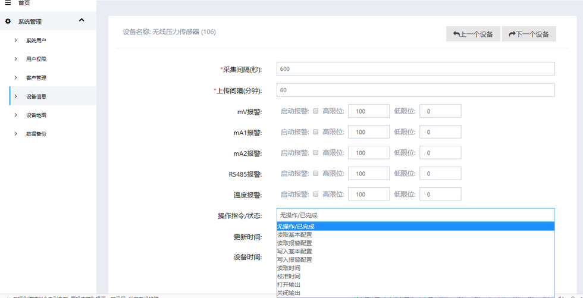
Task: Click the hamburger menu icon
Action: 8,3
